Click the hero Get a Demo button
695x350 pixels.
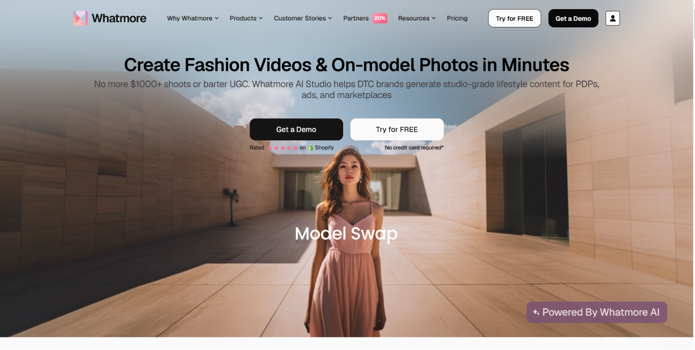296,130
